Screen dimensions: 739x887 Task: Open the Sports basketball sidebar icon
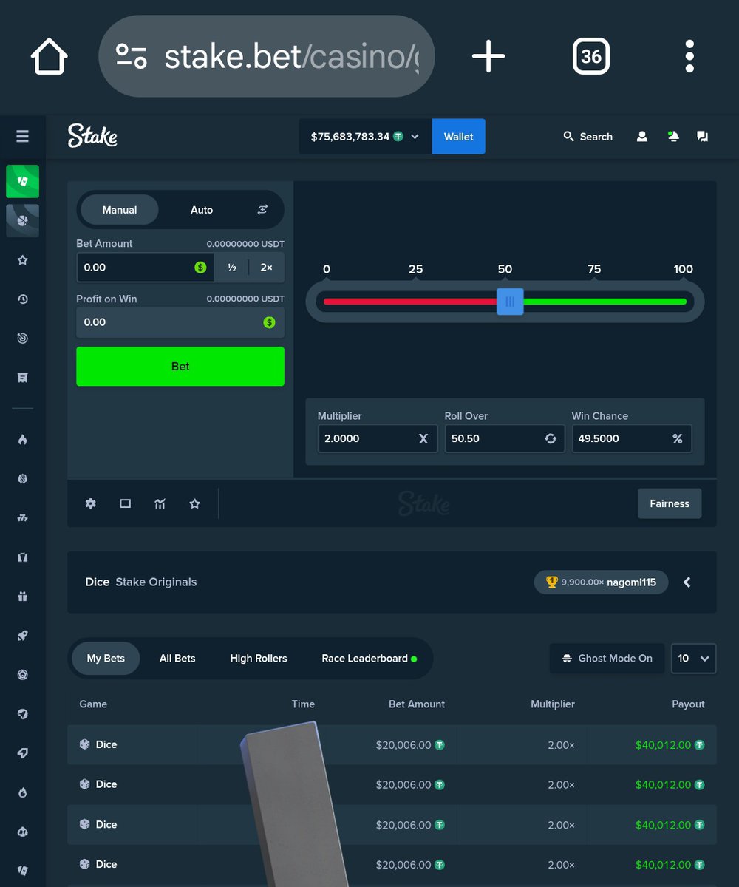click(x=22, y=220)
